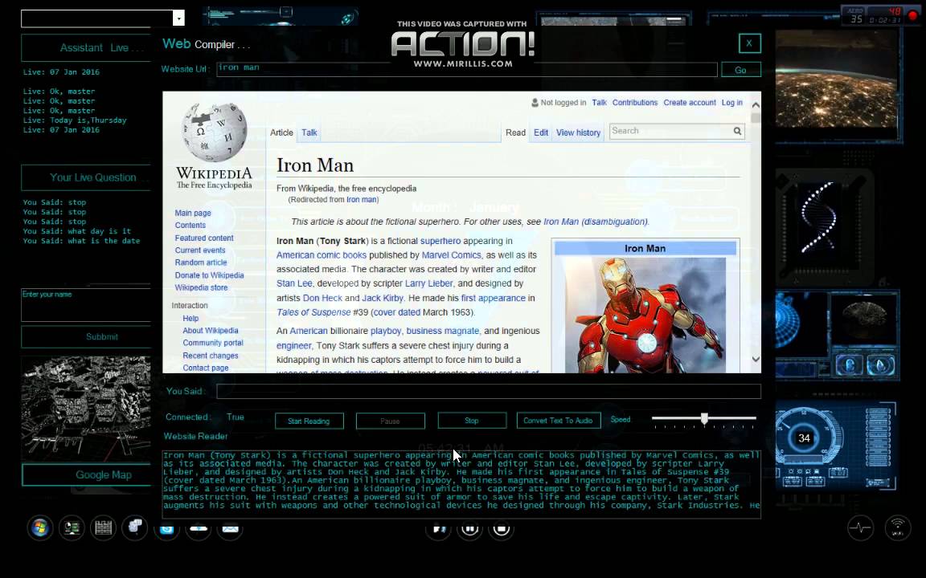Click the Create account link
This screenshot has width=926, height=578.
pyautogui.click(x=689, y=103)
